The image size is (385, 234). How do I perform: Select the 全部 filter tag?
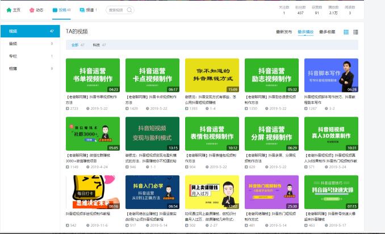[75, 44]
